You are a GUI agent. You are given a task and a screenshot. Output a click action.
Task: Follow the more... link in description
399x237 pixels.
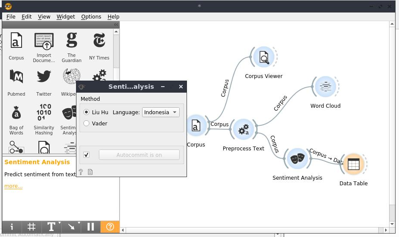click(13, 186)
